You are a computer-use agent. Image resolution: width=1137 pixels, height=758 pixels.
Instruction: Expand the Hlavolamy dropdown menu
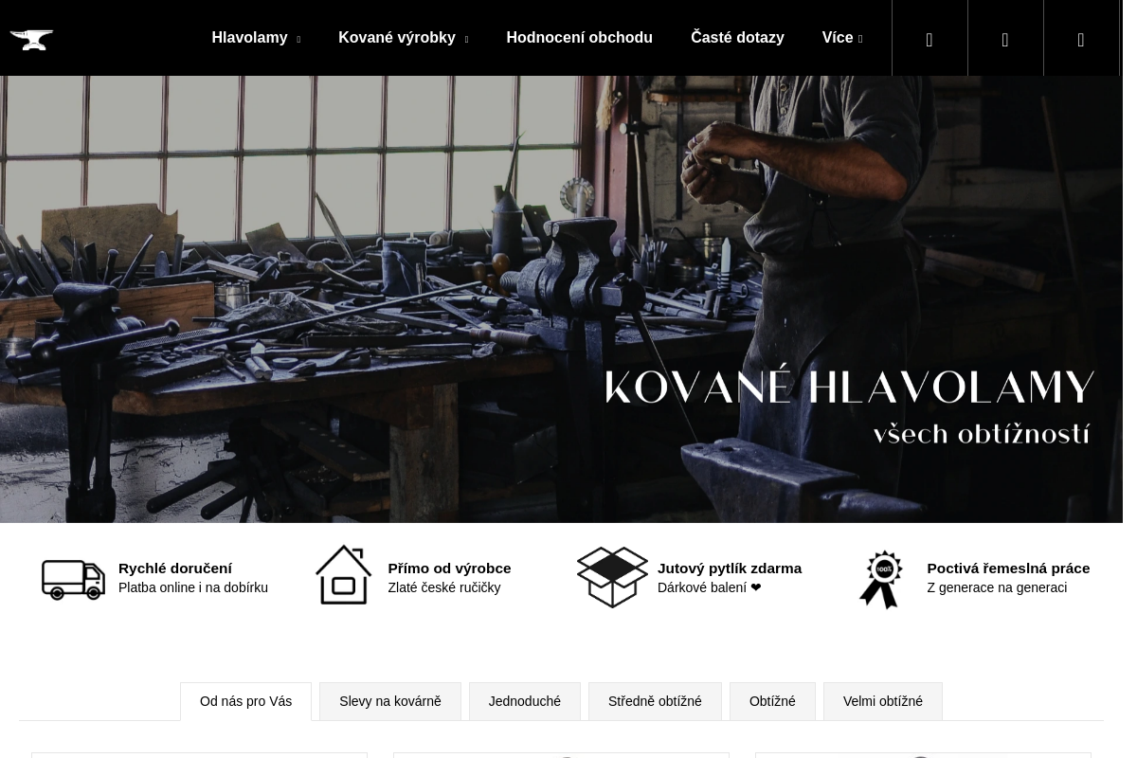(256, 38)
